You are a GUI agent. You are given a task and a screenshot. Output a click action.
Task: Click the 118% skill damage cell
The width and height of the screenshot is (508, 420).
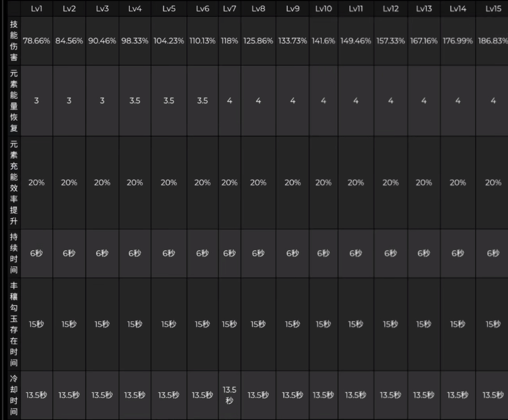pos(229,41)
